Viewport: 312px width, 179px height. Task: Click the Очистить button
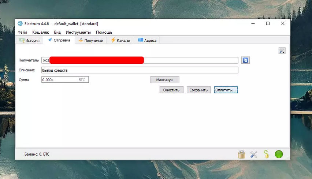(x=171, y=90)
